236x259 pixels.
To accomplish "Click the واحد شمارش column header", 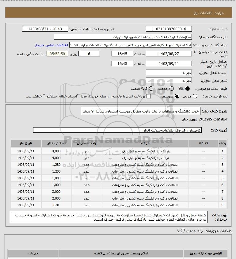I will [87, 143].
